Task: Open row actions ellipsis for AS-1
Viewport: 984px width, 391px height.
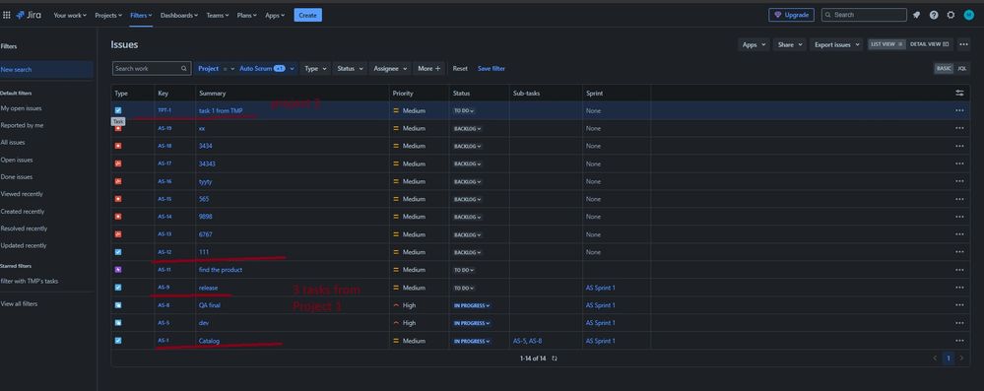Action: coord(959,341)
